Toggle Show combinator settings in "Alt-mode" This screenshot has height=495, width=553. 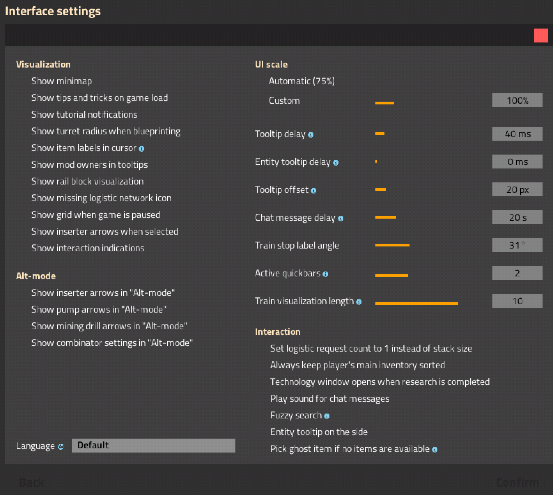pos(112,343)
